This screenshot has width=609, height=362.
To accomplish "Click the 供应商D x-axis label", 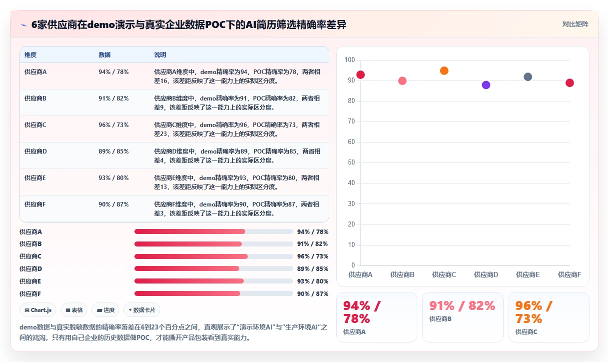I will [486, 274].
